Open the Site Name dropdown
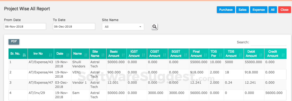The image size is (292, 101). (123, 27)
